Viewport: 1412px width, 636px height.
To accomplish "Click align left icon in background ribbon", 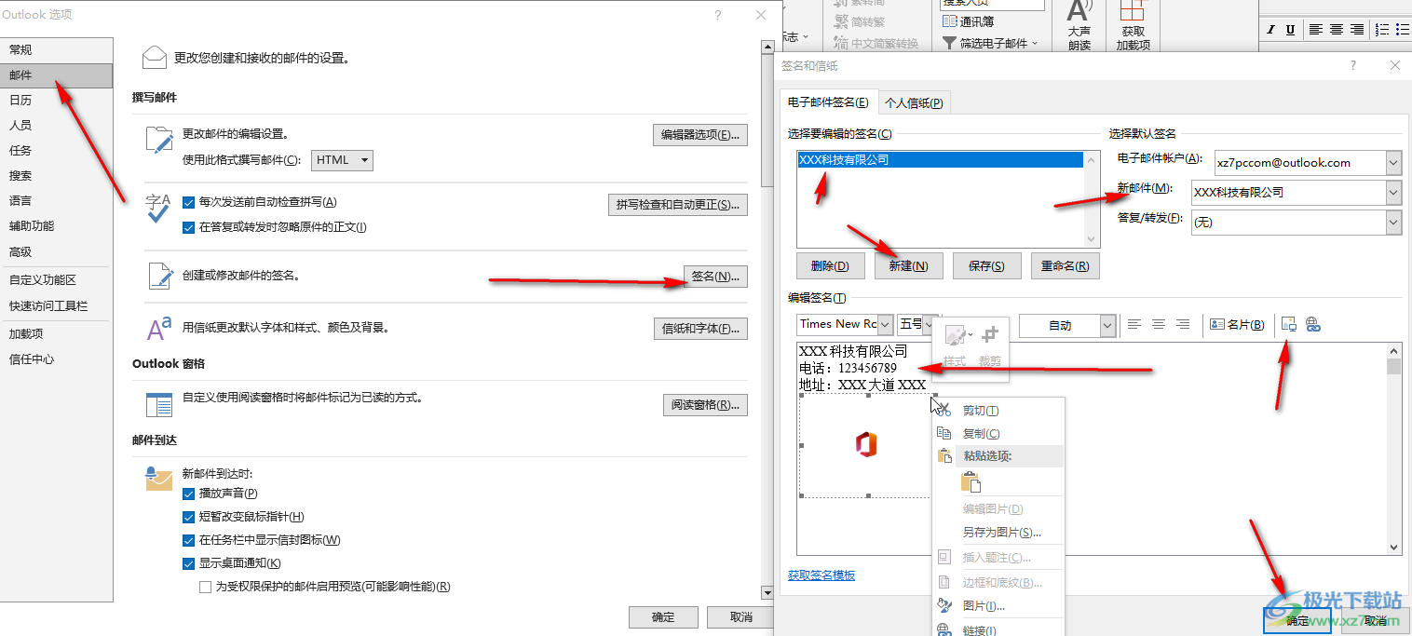I will click(1316, 30).
